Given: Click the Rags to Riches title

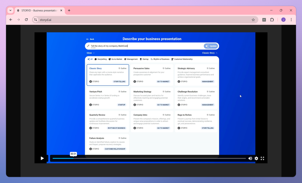Looking at the screenshot, I should [184, 115].
